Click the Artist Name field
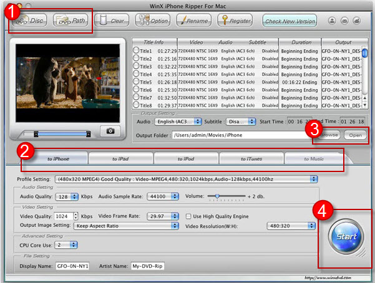The image size is (375, 283). point(147,266)
